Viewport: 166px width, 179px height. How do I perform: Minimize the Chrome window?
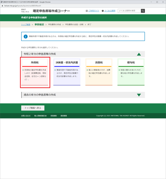tap(151, 2)
